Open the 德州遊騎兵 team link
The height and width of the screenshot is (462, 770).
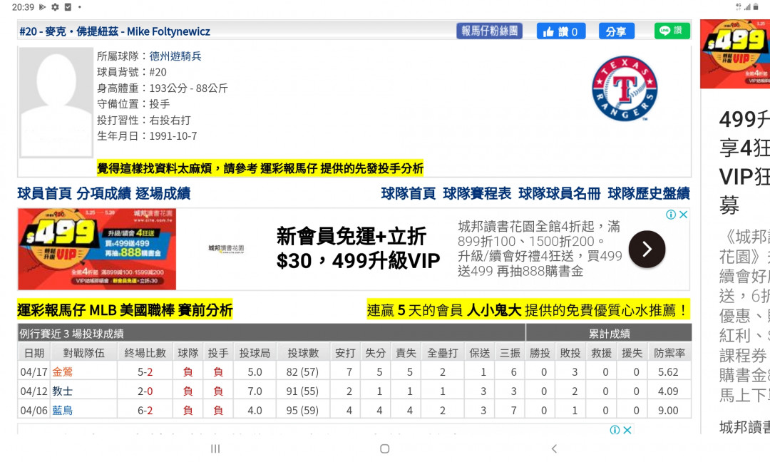click(175, 56)
